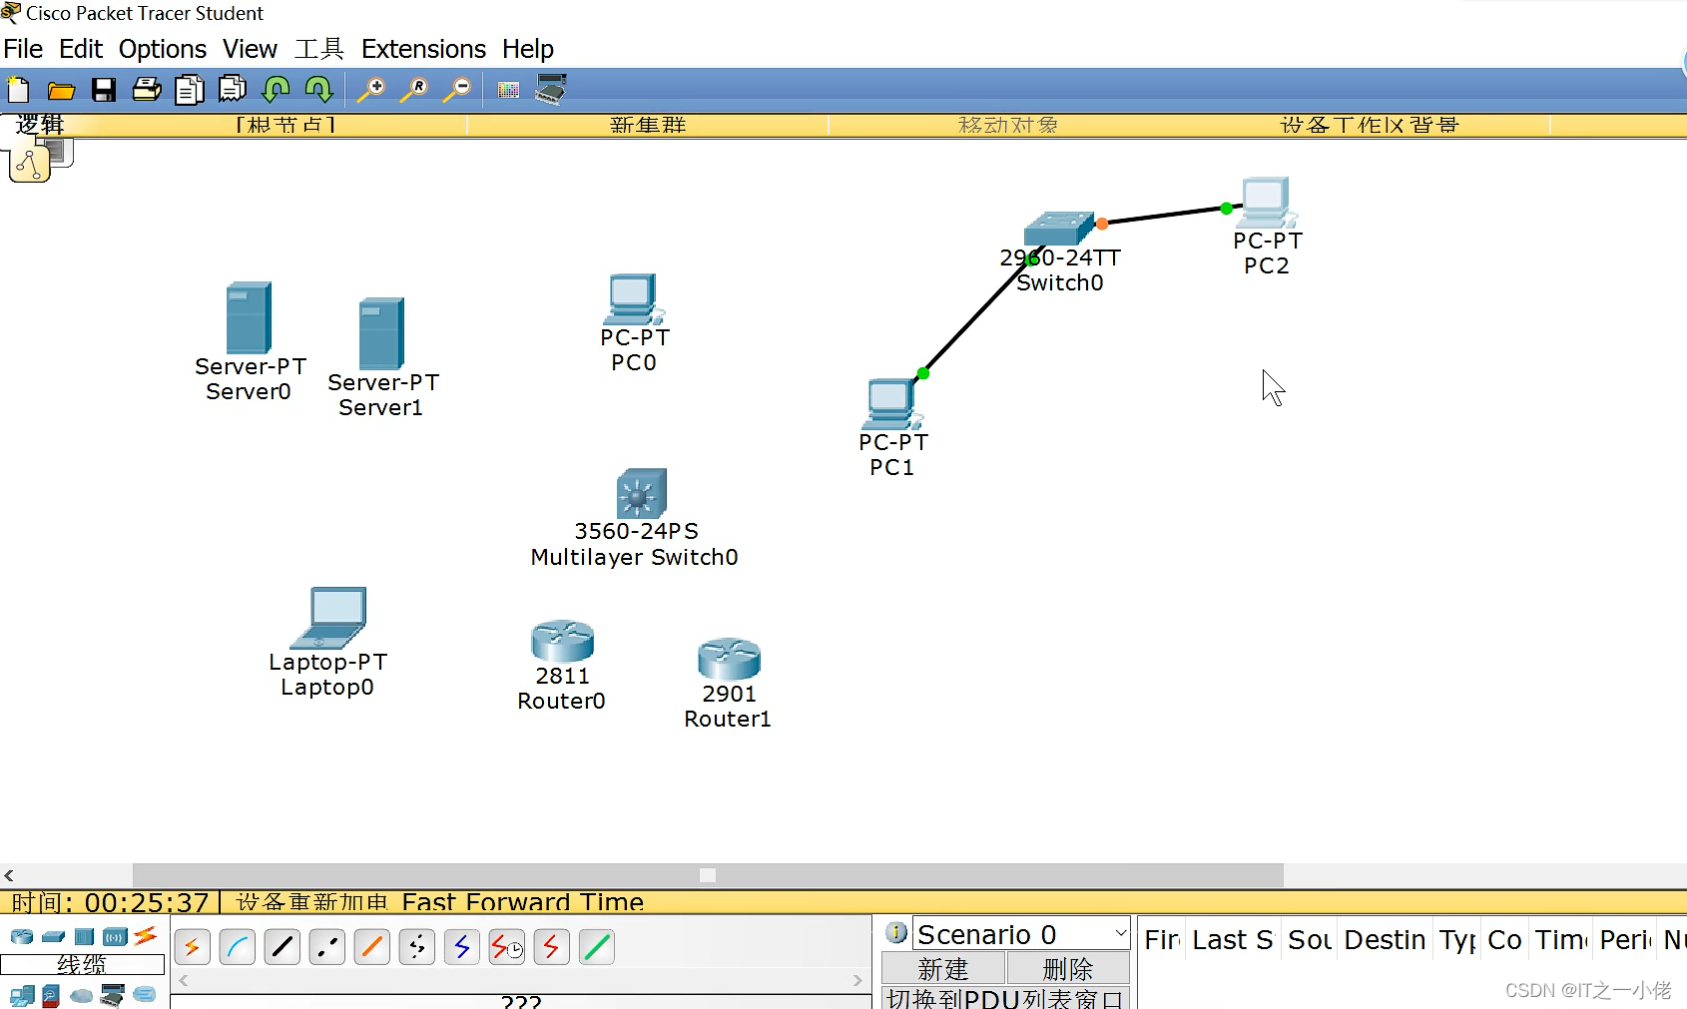Image resolution: width=1687 pixels, height=1009 pixels.
Task: Expand the Scenario 0 dropdown
Action: (x=1121, y=934)
